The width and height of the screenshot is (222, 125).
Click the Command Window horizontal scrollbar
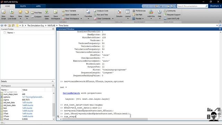tap(105, 119)
